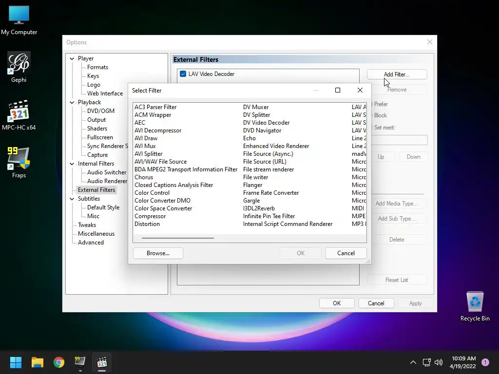Open the network status tray icon
Image resolution: width=499 pixels, height=374 pixels.
pyautogui.click(x=426, y=362)
